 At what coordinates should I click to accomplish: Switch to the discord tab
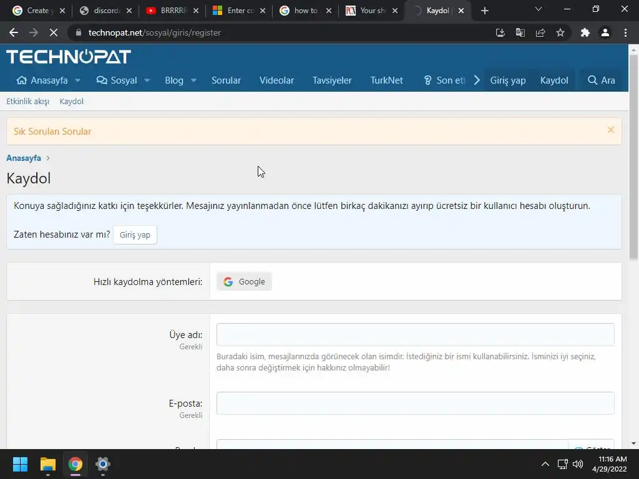point(106,11)
